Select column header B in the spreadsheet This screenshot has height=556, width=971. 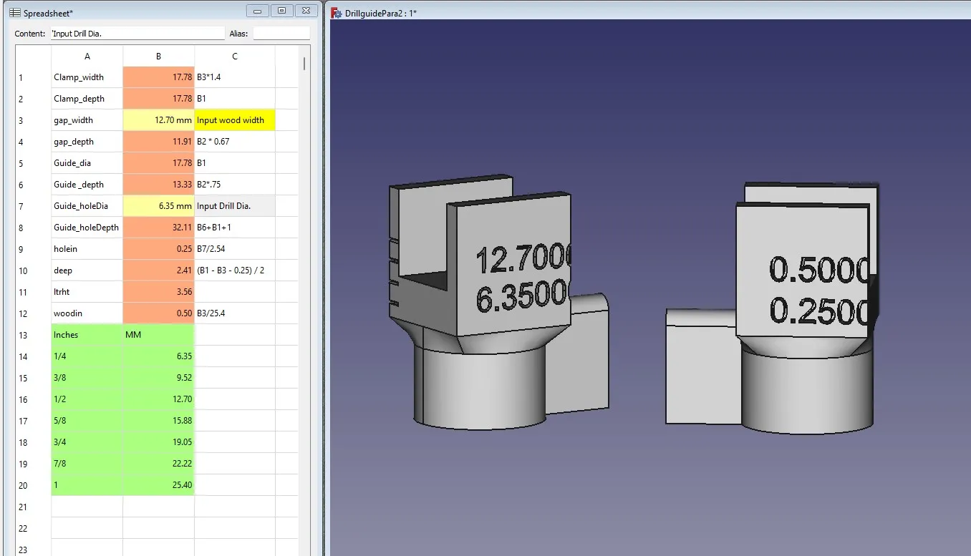click(x=158, y=56)
